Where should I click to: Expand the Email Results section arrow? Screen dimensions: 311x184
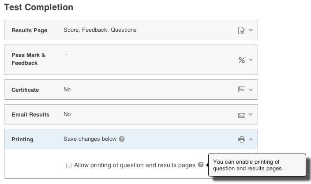(x=251, y=115)
